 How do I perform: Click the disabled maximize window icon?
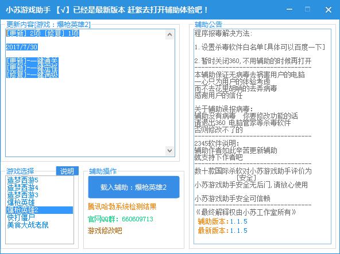307,9
